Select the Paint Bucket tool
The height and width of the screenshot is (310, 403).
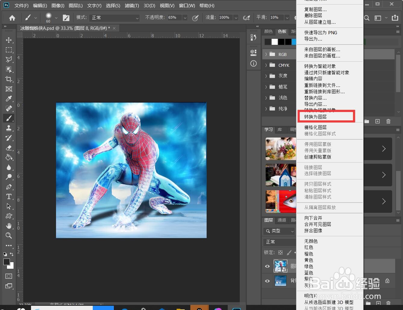[x=9, y=157]
